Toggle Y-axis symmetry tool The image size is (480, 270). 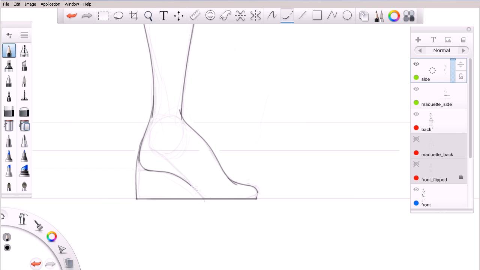coord(255,16)
